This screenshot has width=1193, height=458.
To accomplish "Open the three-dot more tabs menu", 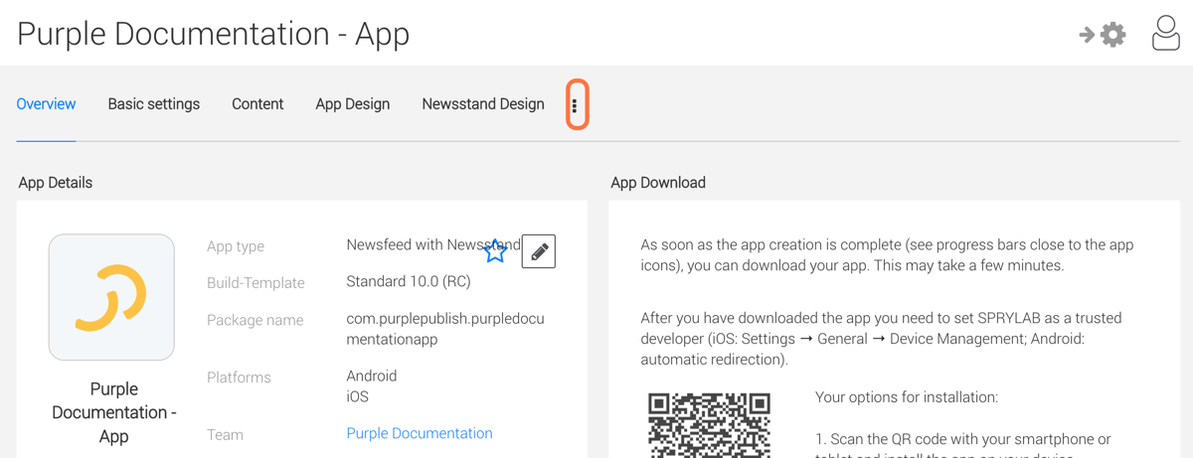I will pos(575,105).
